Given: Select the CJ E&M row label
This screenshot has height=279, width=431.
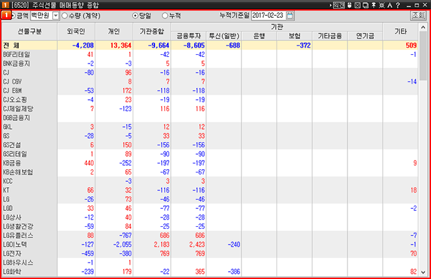Looking at the screenshot, I should [13, 91].
